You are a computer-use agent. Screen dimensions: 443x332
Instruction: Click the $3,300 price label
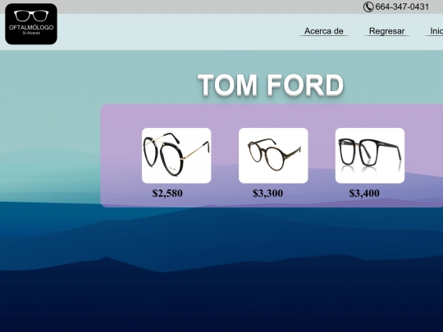click(x=267, y=193)
